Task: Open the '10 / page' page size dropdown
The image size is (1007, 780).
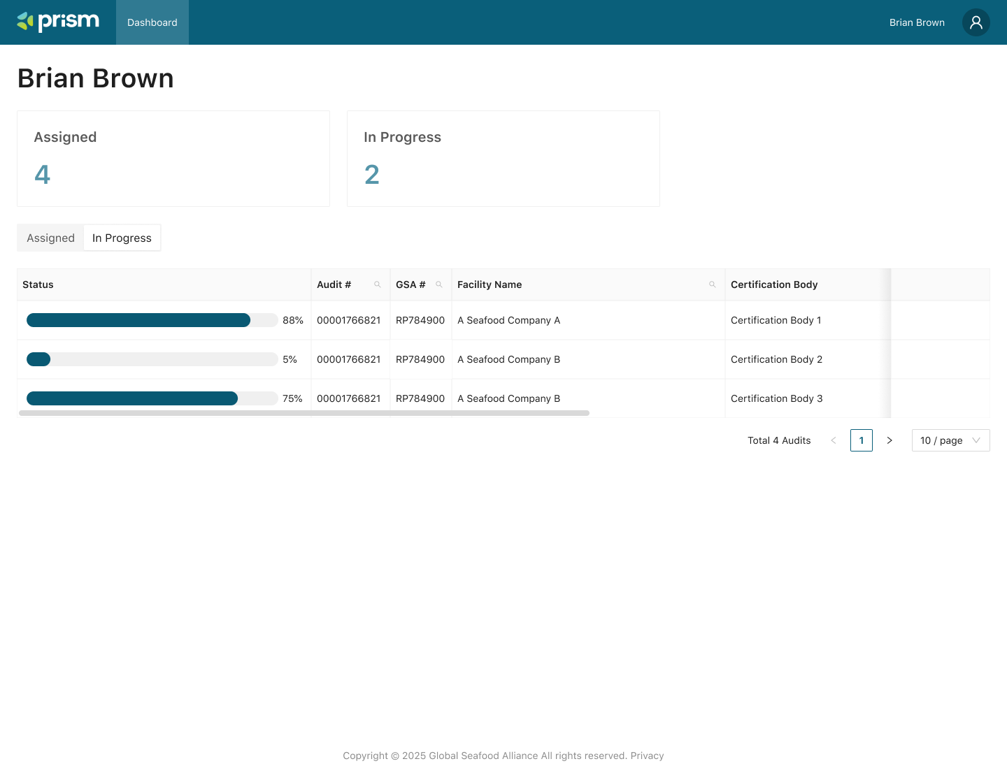Action: tap(950, 440)
